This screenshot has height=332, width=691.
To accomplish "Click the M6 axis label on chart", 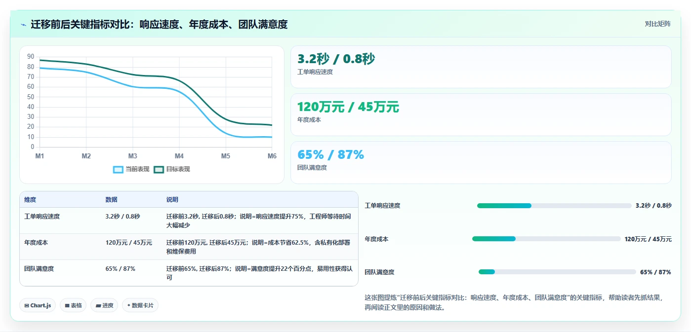I will click(272, 156).
